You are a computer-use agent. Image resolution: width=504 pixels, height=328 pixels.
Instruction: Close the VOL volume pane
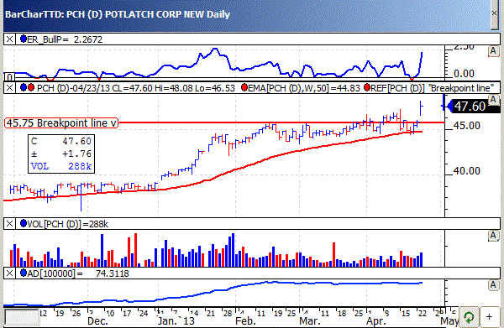point(9,224)
